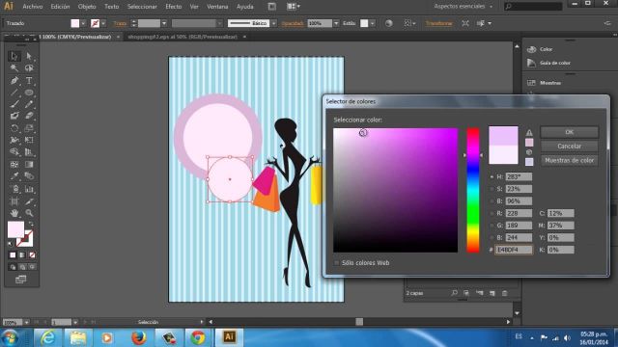Image resolution: width=618 pixels, height=347 pixels.
Task: Select the Type tool
Action: point(29,81)
